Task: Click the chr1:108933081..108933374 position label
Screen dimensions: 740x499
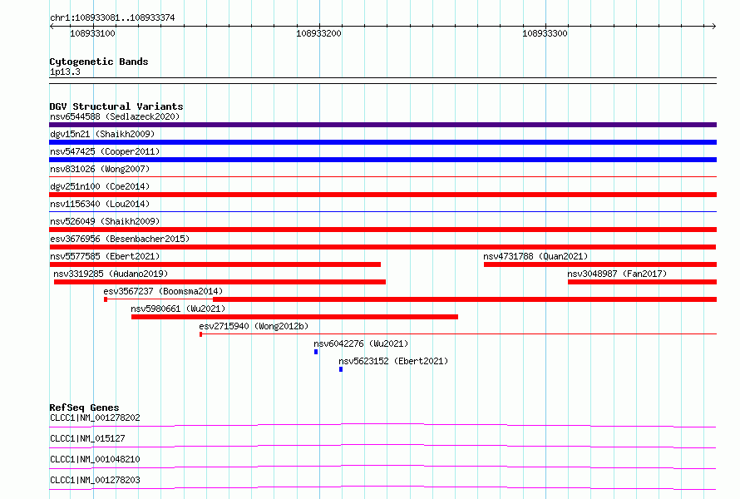Action: pyautogui.click(x=112, y=18)
